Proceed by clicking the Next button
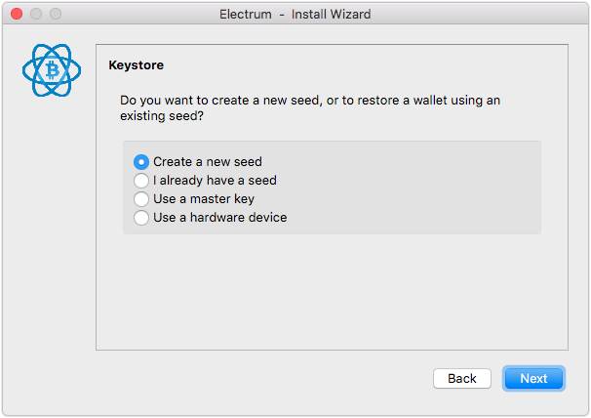 tap(533, 378)
